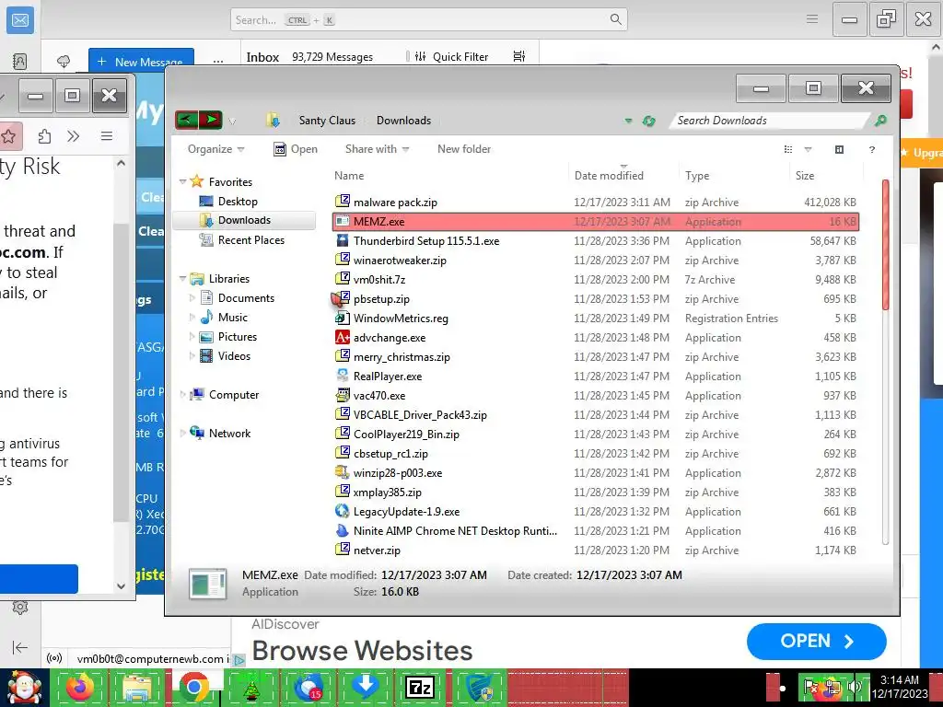Open Explorer help question mark

871,149
